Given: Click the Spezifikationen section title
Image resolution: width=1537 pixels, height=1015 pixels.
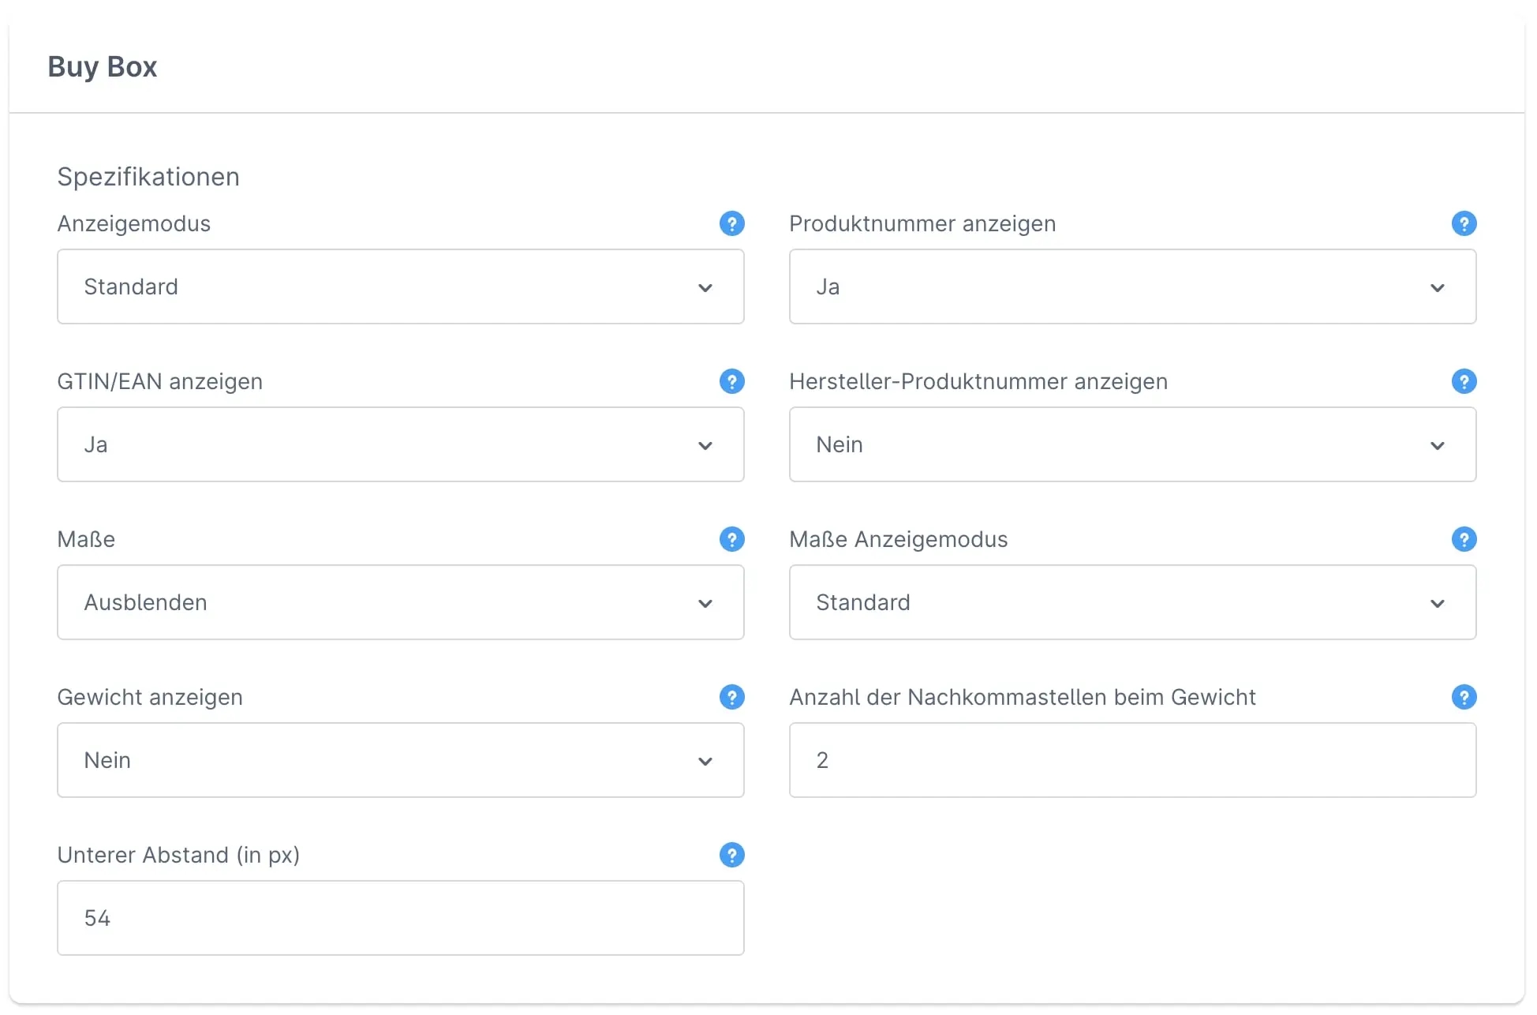Looking at the screenshot, I should (148, 177).
